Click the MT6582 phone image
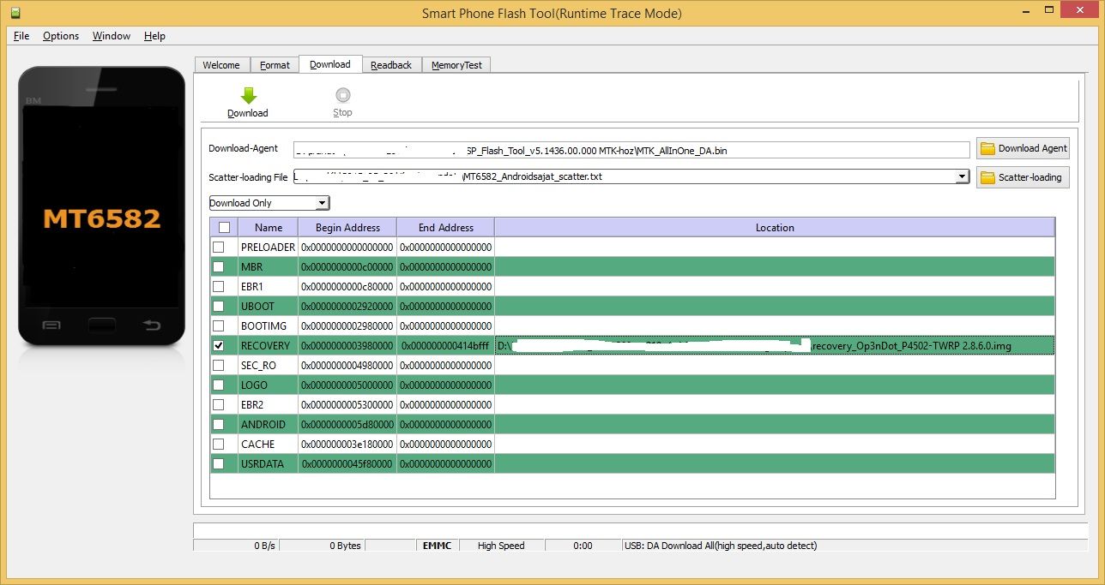This screenshot has width=1105, height=585. click(101, 206)
